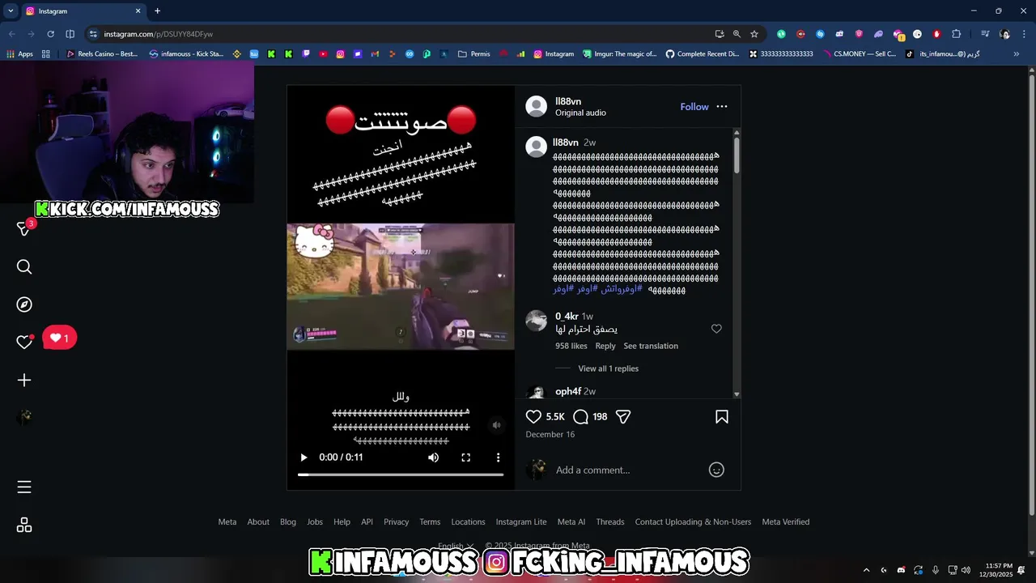Open profile avatar in Instagram sidebar

point(24,417)
